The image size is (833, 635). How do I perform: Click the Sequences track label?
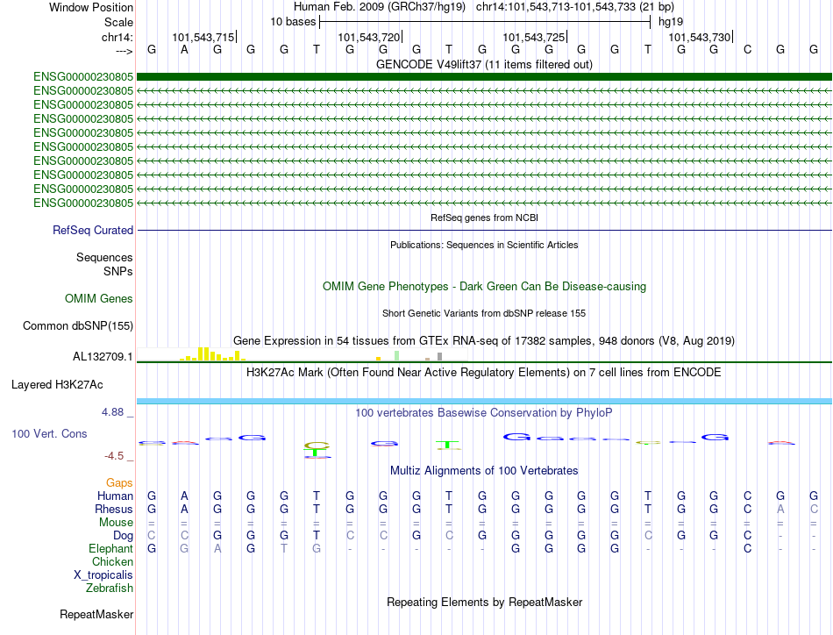click(x=104, y=257)
